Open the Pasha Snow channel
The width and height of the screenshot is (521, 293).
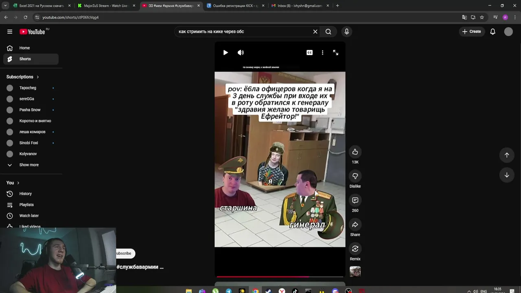tap(31, 110)
